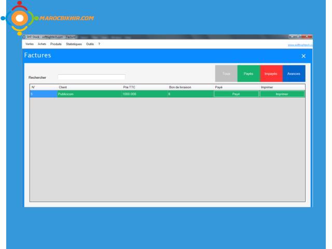Show all invoices with Tous filter

226,74
